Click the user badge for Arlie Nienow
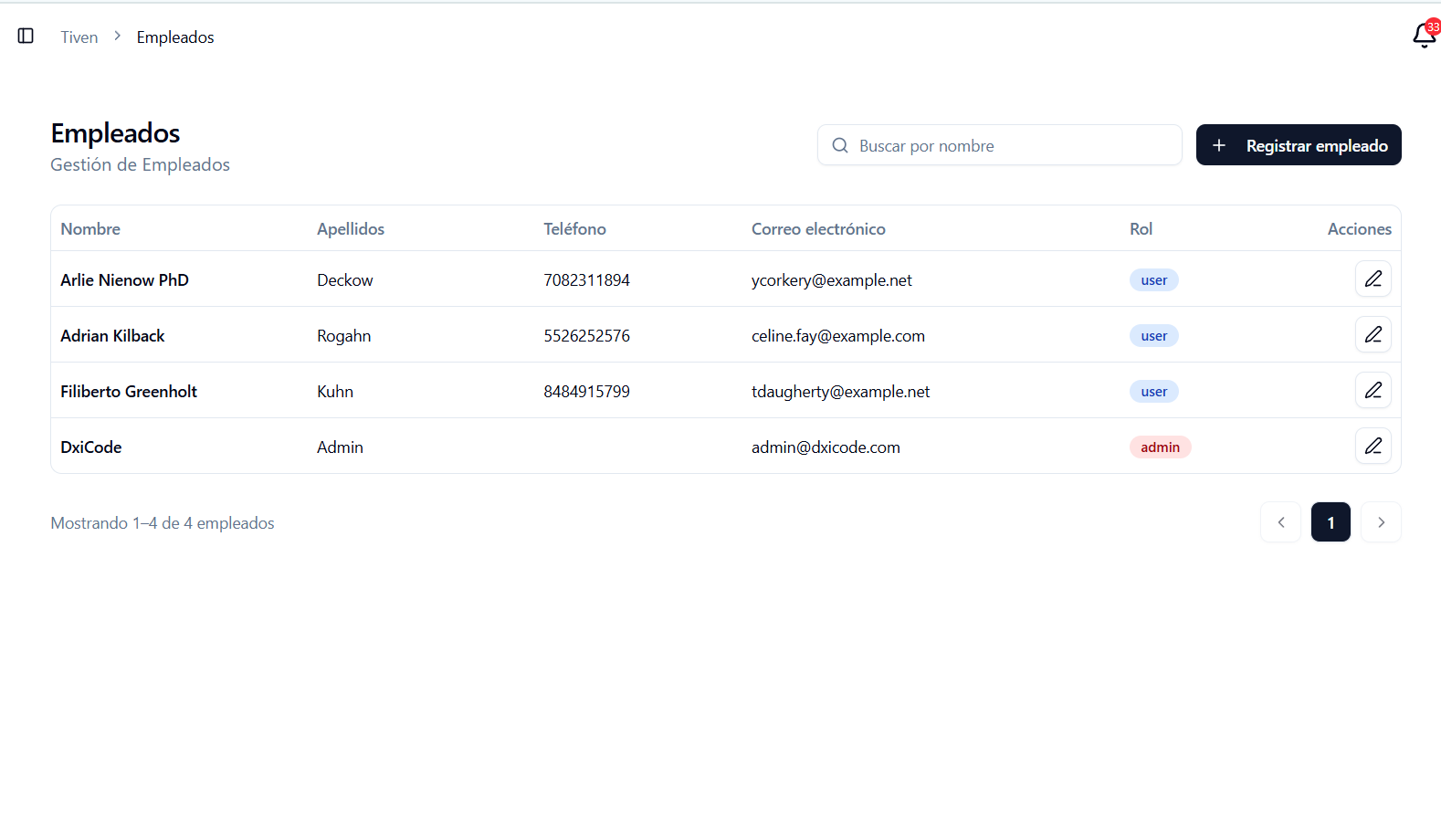 tap(1153, 280)
